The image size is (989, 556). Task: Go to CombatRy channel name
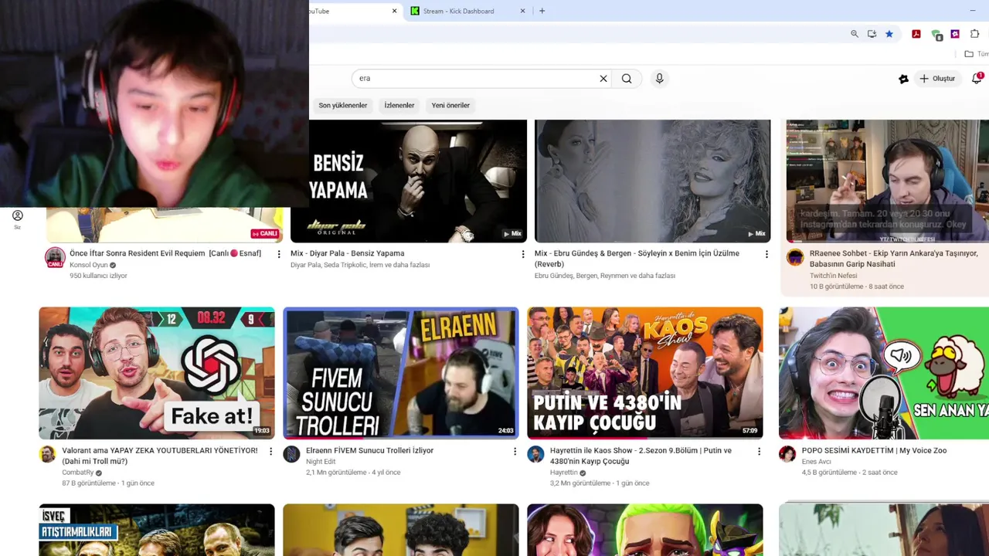(x=77, y=473)
